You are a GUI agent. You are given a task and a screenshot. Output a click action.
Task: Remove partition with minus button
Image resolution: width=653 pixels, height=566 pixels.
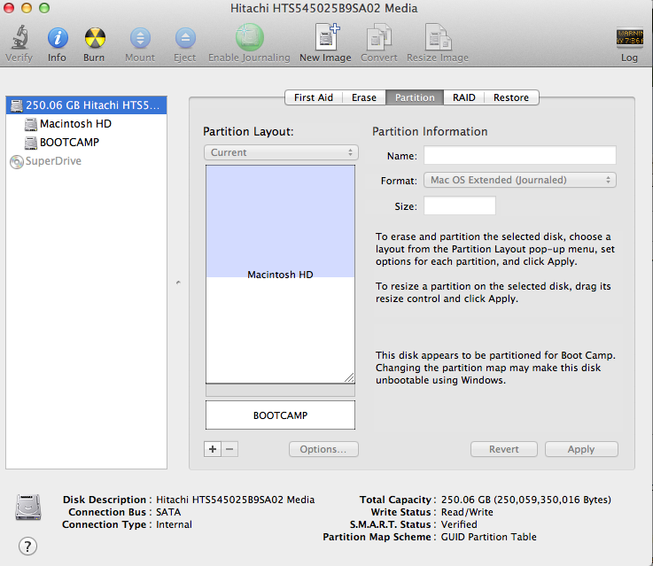point(229,449)
